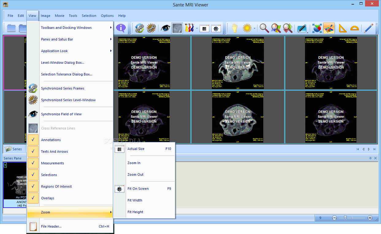This screenshot has height=234, width=381.
Task: Toggle off Measurements visibility
Action: 52,163
